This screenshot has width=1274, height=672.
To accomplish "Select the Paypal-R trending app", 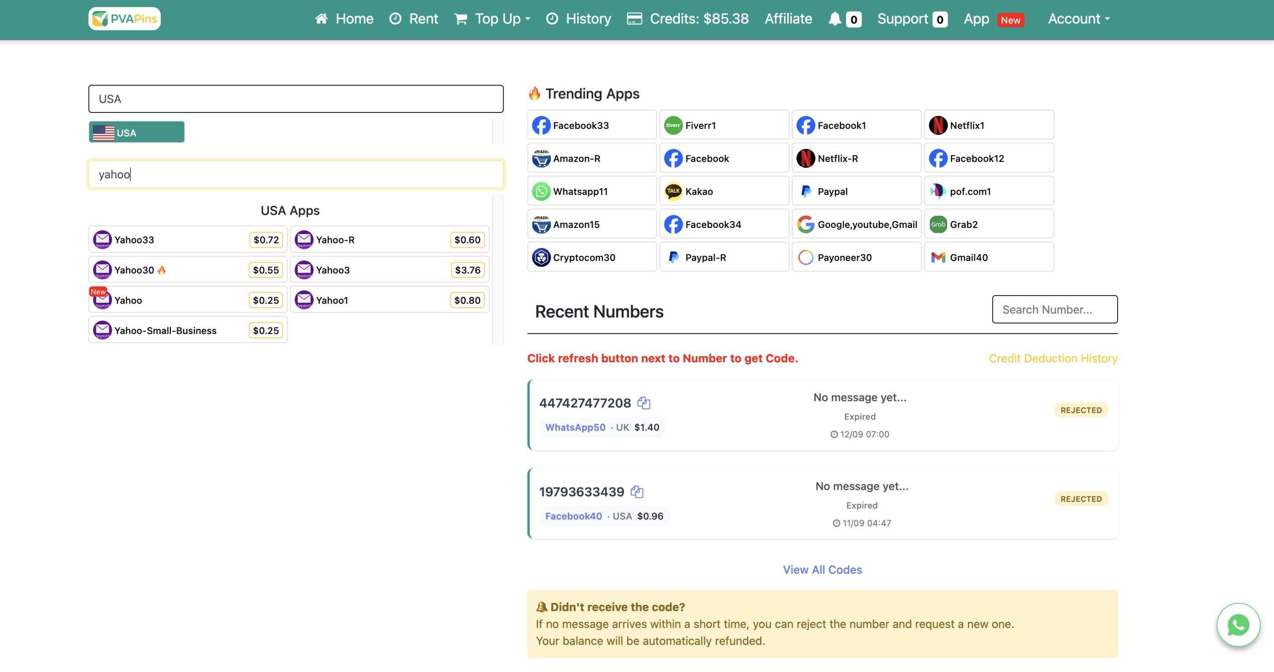I will coord(724,257).
